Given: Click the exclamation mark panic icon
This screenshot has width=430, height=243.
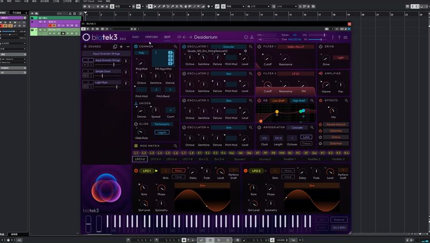Looking at the screenshot, I should pyautogui.click(x=333, y=37).
